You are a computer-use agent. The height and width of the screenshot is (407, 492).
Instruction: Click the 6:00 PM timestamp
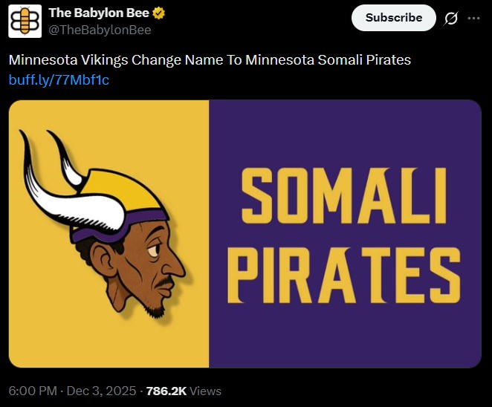point(31,391)
